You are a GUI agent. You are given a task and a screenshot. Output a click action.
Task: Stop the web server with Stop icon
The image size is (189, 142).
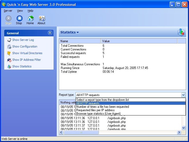point(19,19)
